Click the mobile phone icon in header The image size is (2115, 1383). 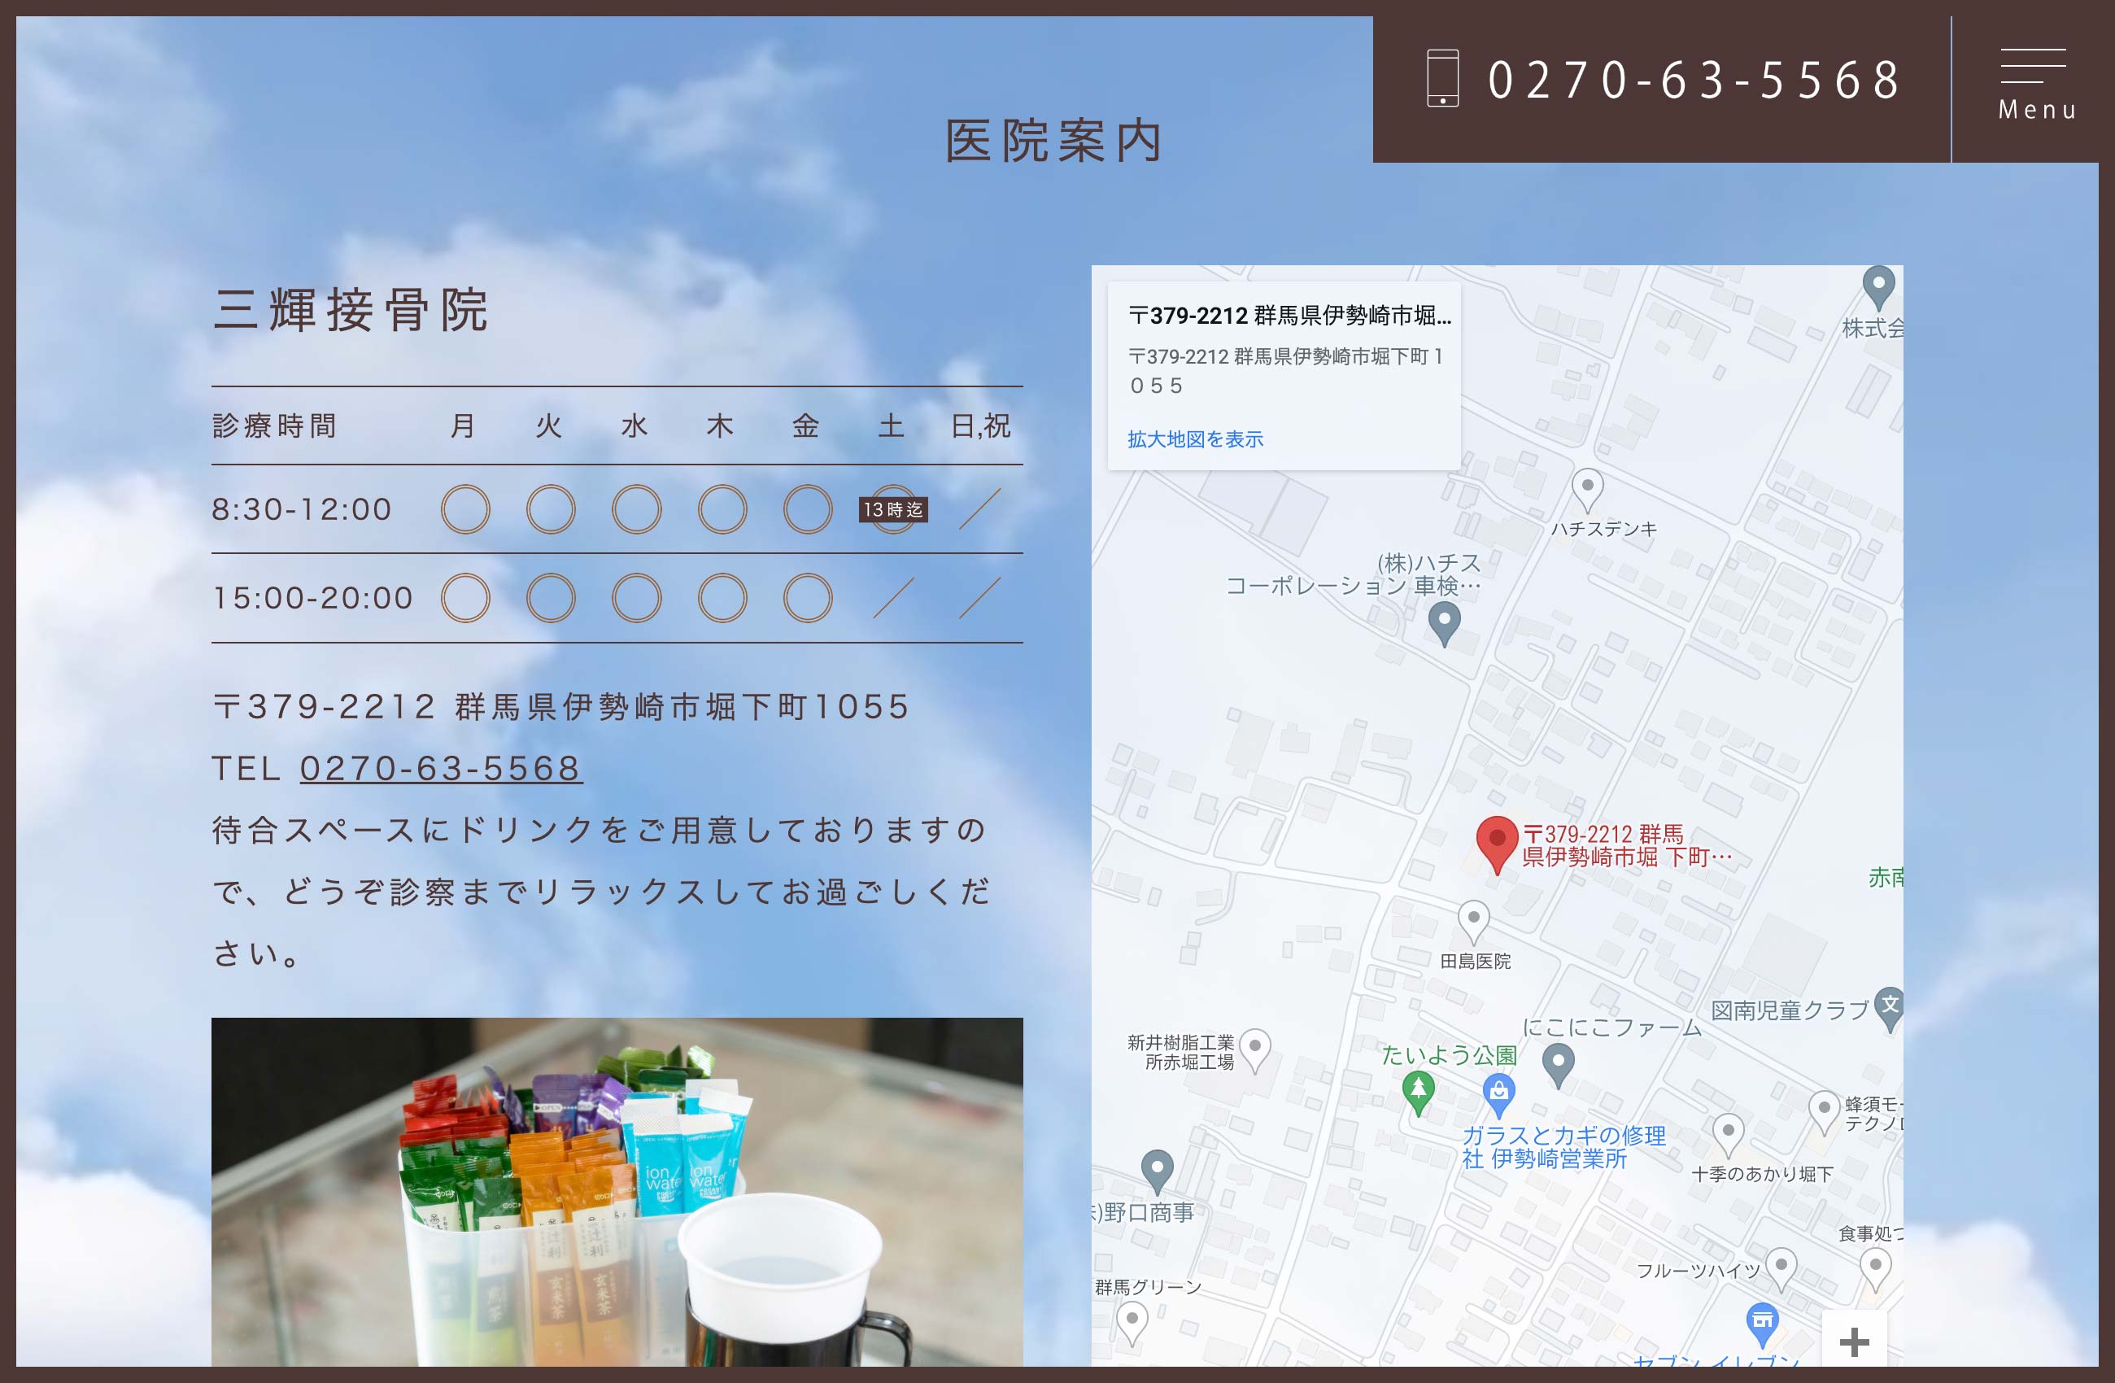coord(1442,78)
